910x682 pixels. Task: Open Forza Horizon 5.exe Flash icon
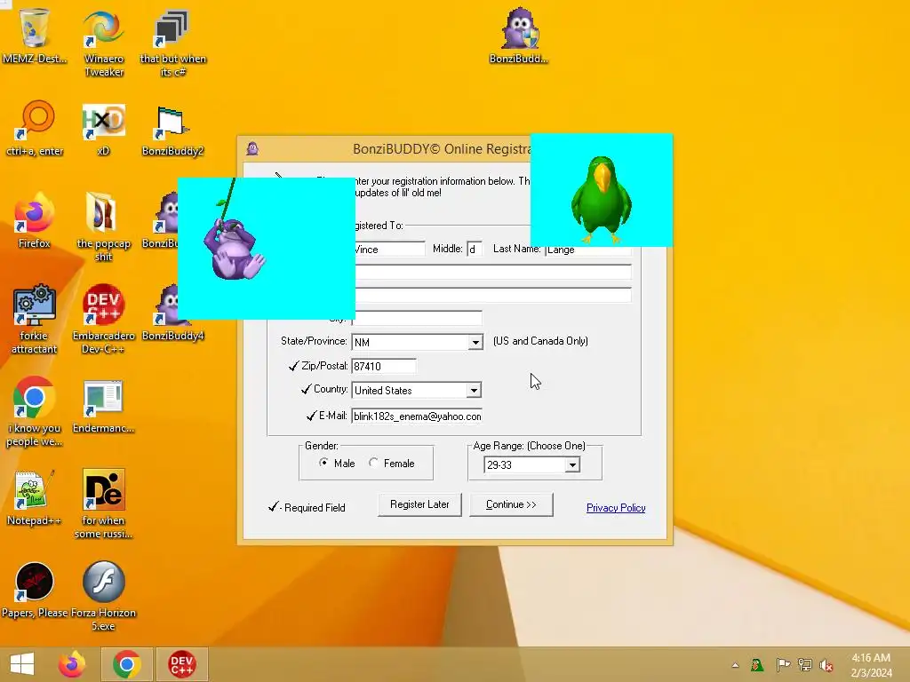point(103,596)
